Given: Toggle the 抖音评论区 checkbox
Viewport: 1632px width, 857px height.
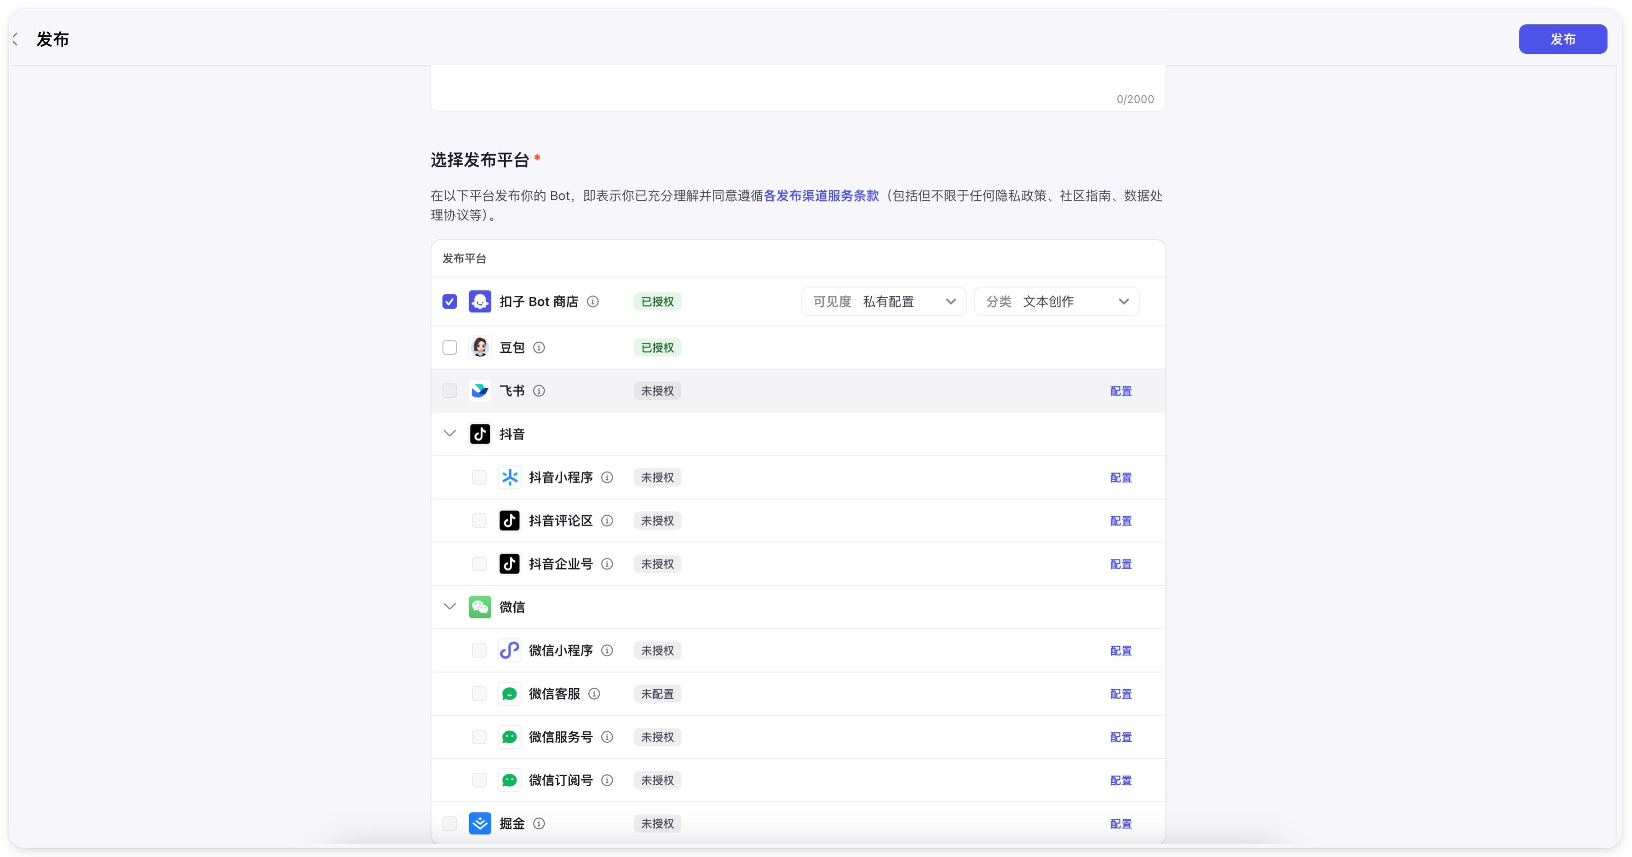Looking at the screenshot, I should point(479,521).
